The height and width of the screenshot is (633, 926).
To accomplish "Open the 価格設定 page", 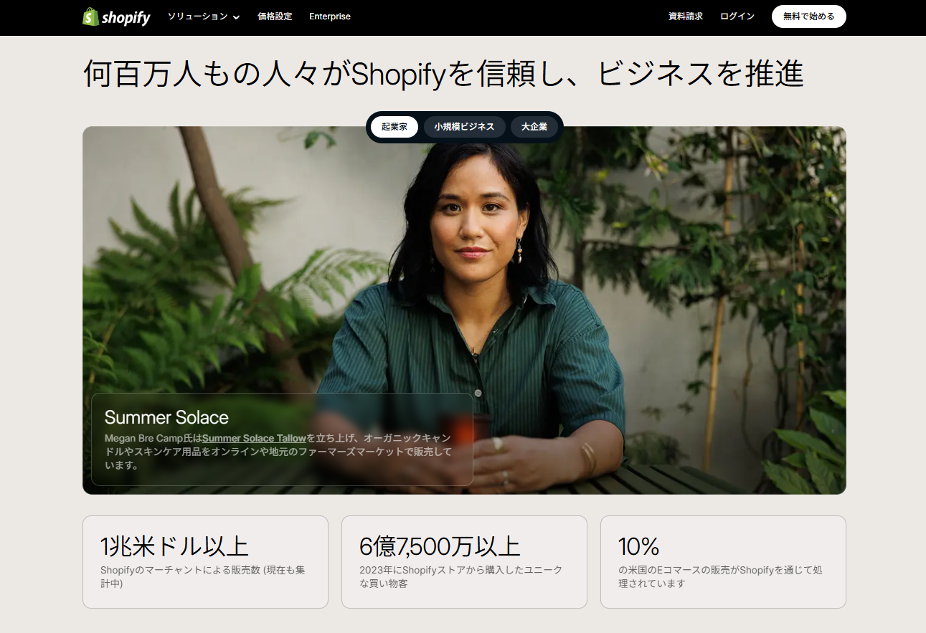I will (275, 16).
